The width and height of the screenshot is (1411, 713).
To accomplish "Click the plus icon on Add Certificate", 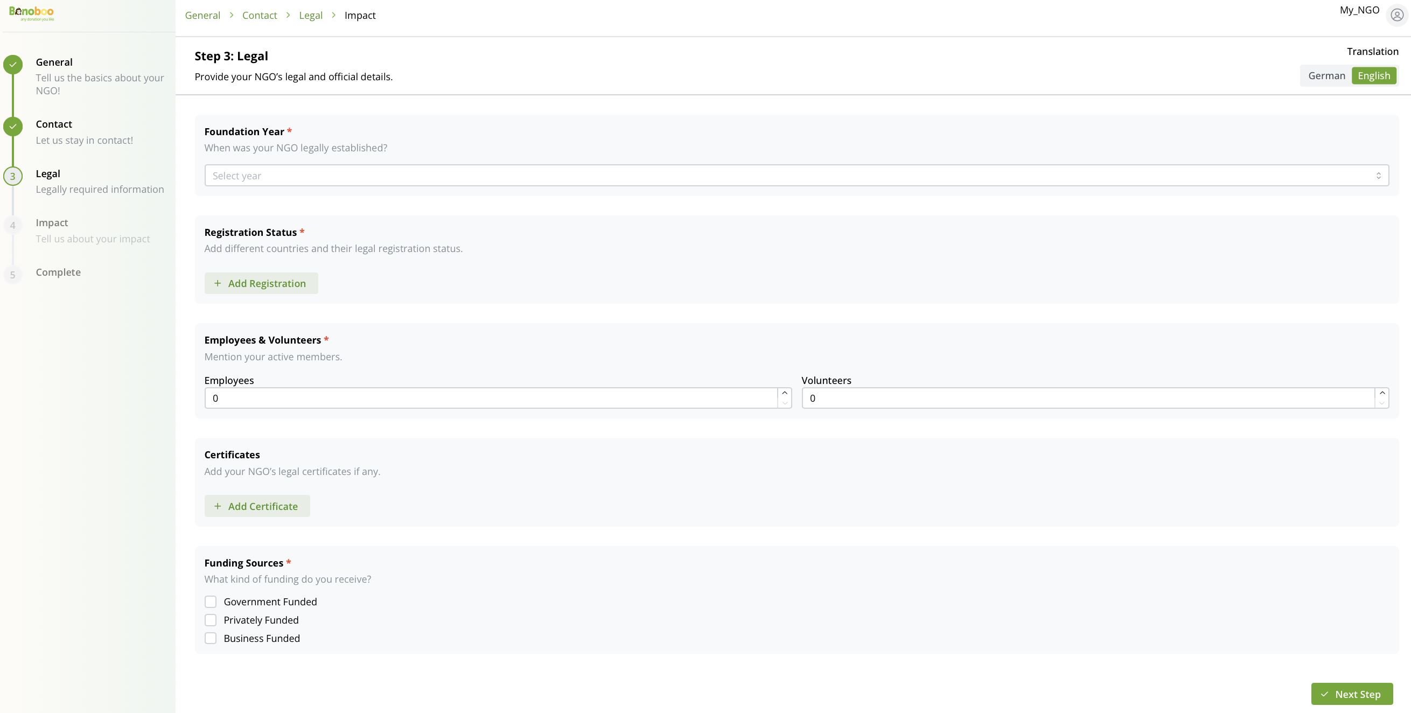I will (x=218, y=506).
